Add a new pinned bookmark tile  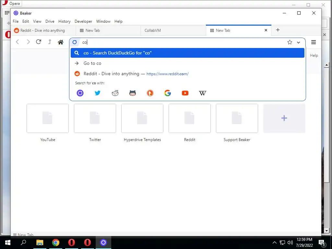point(284,118)
